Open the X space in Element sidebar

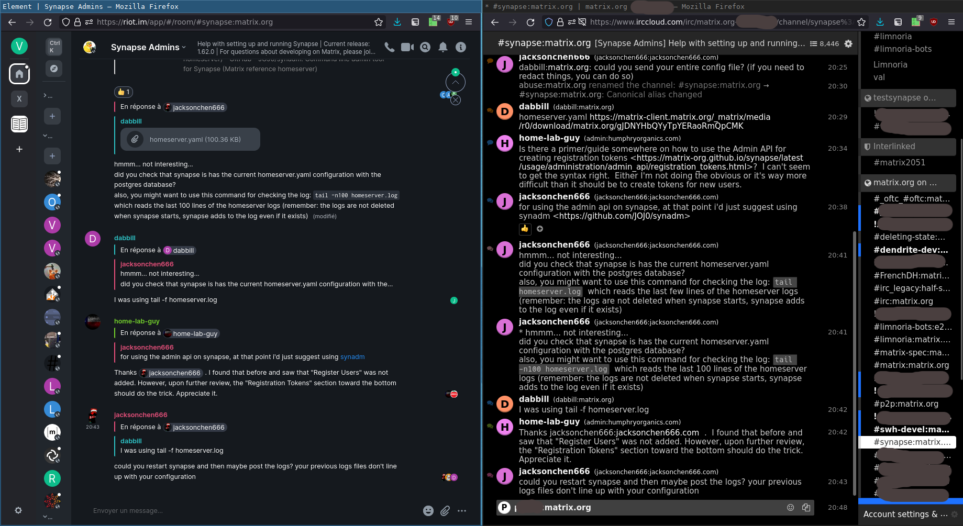point(19,98)
